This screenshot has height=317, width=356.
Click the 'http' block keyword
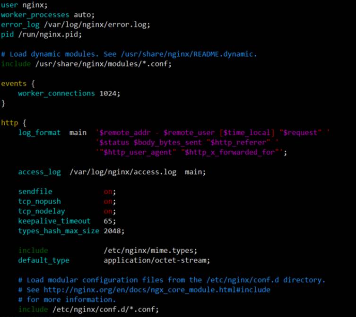click(x=9, y=123)
